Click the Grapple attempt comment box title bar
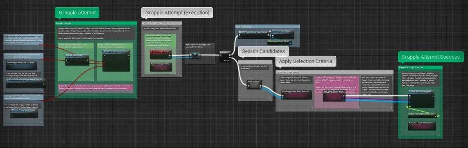The image size is (468, 148). pyautogui.click(x=96, y=23)
